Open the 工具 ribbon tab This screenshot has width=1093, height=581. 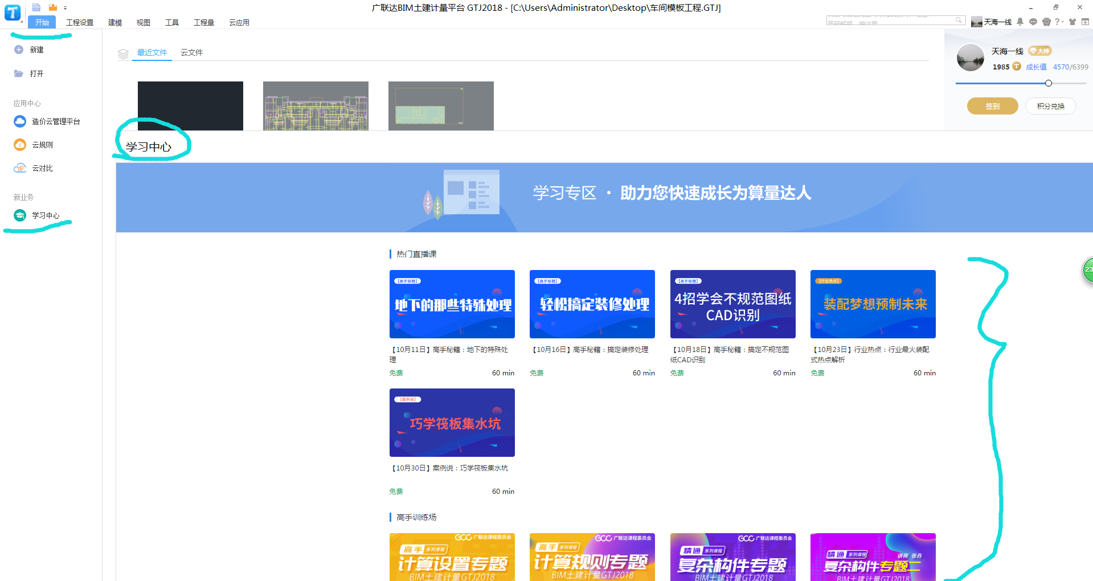[172, 22]
